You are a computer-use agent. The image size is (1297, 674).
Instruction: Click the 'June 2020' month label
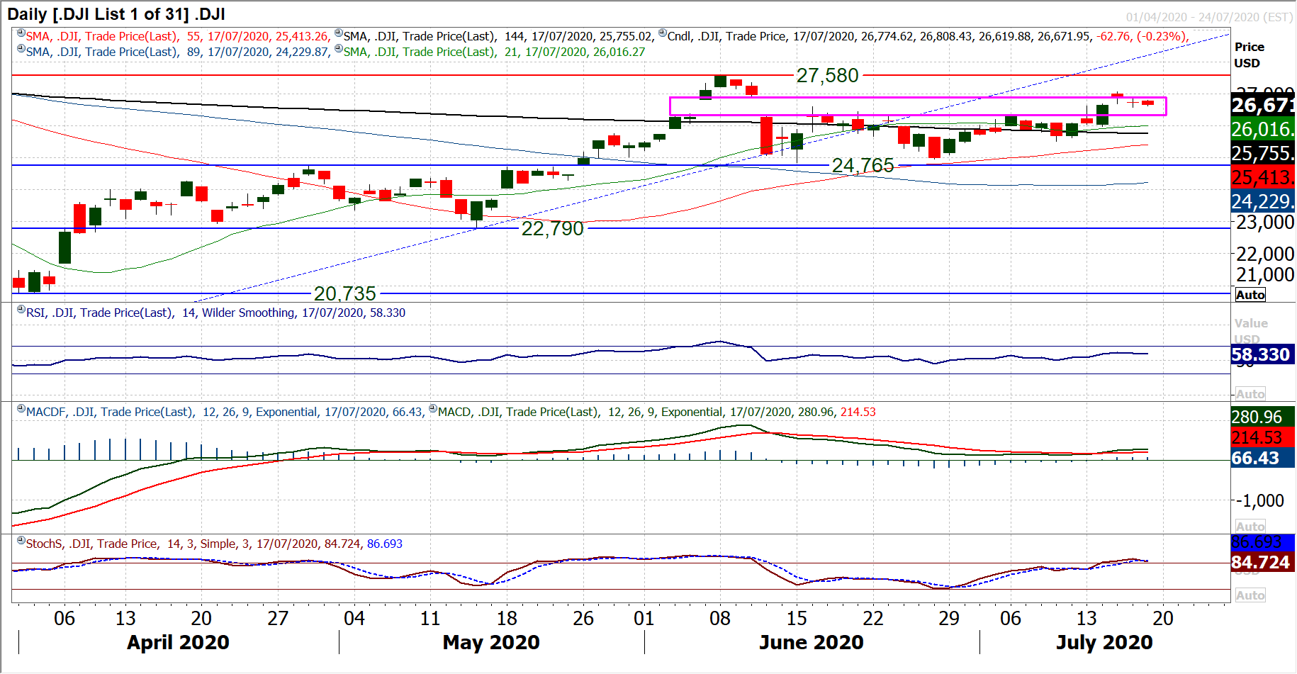click(x=812, y=642)
